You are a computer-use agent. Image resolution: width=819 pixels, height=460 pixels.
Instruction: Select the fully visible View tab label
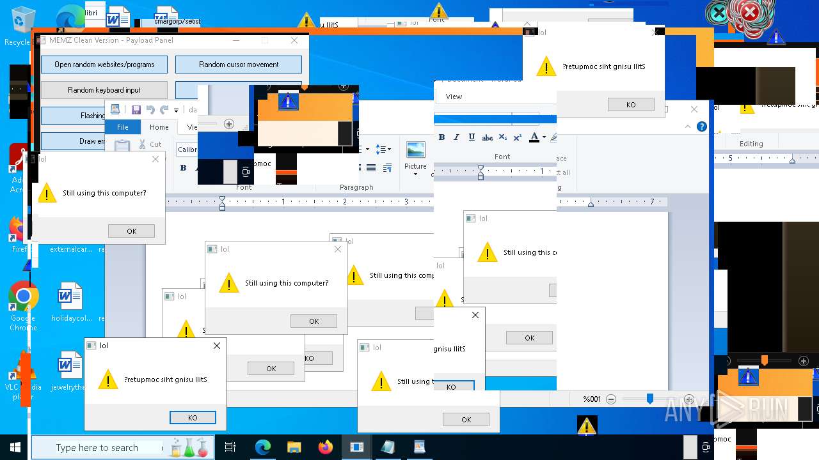(x=454, y=96)
